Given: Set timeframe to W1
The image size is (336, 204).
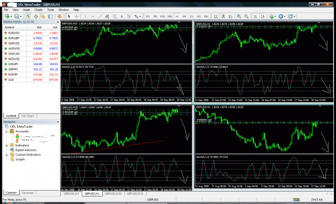Looking at the screenshot, I should (x=199, y=16).
